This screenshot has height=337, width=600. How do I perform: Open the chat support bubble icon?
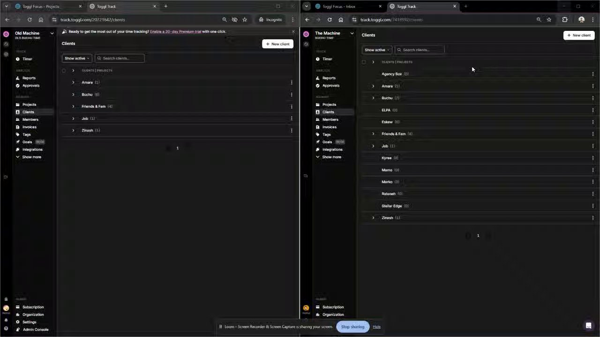point(589,325)
